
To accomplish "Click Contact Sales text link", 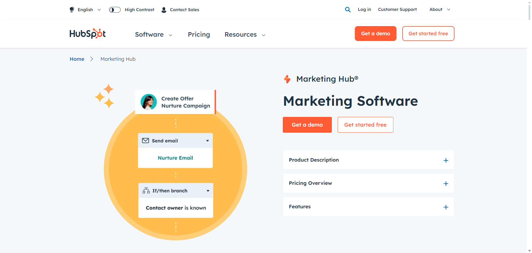I will point(184,10).
